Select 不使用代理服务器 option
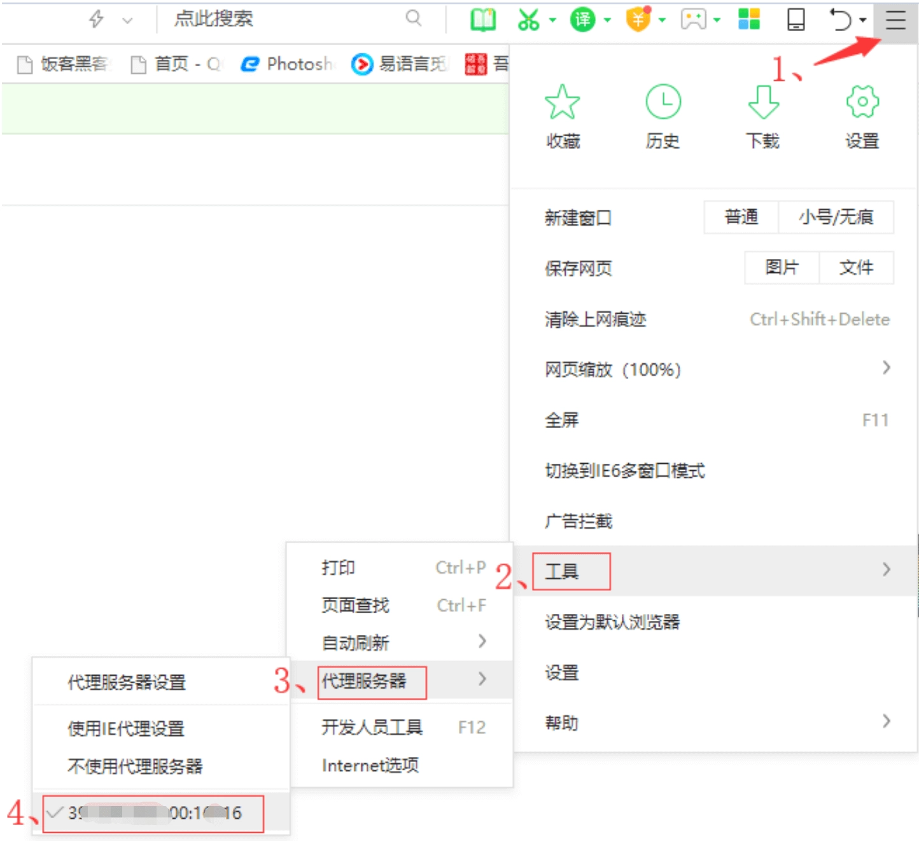Viewport: 919px width, 841px height. pos(135,766)
